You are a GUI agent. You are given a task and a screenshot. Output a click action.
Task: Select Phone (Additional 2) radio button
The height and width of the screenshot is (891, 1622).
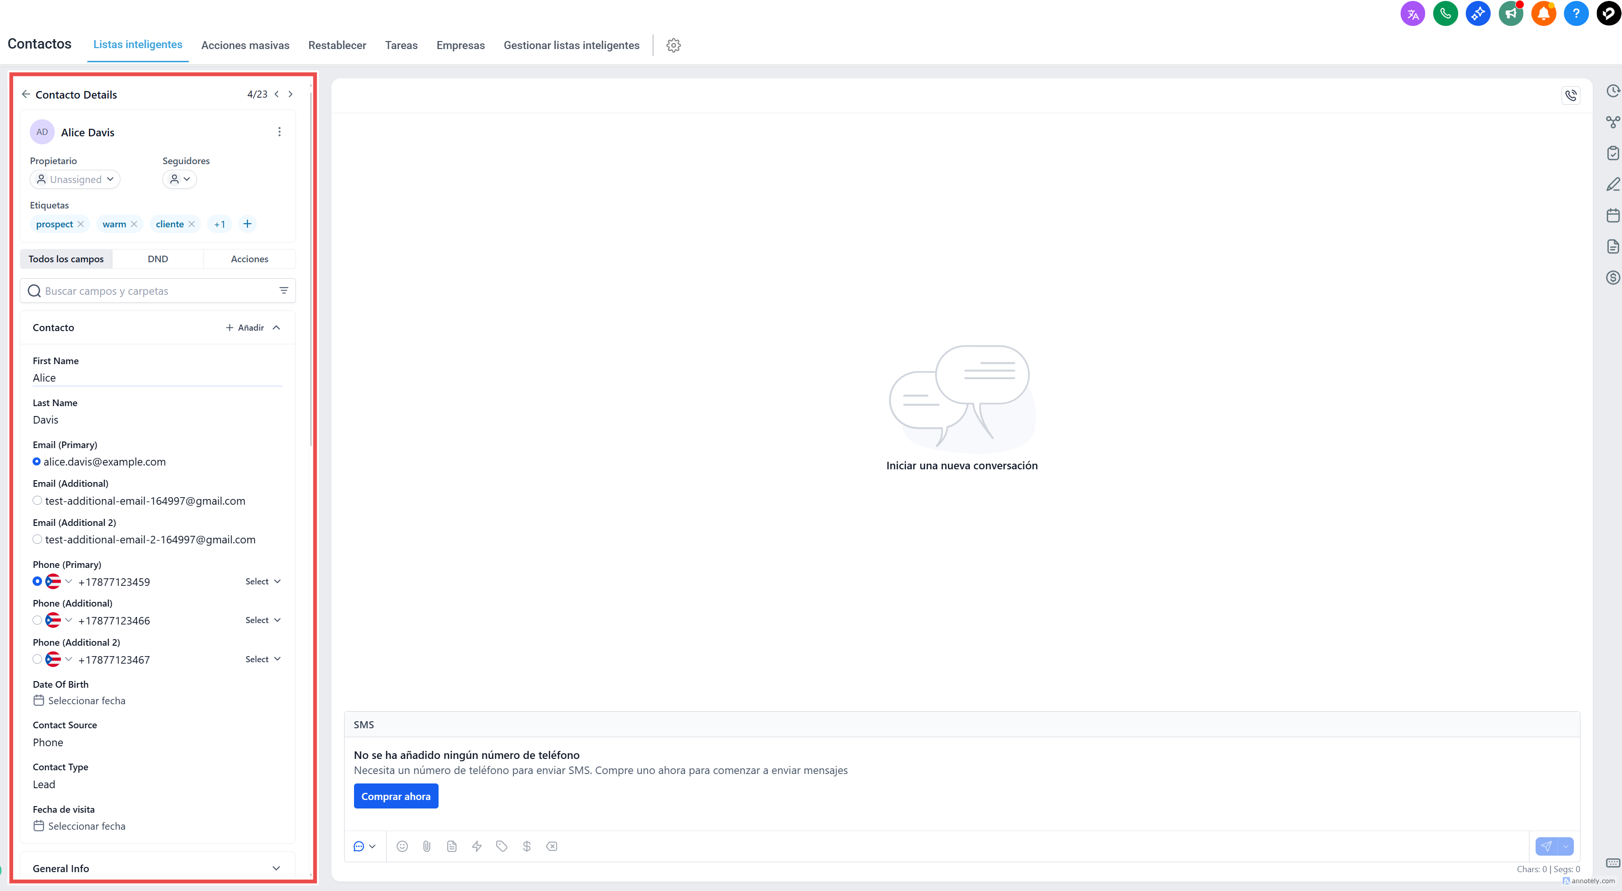point(37,659)
